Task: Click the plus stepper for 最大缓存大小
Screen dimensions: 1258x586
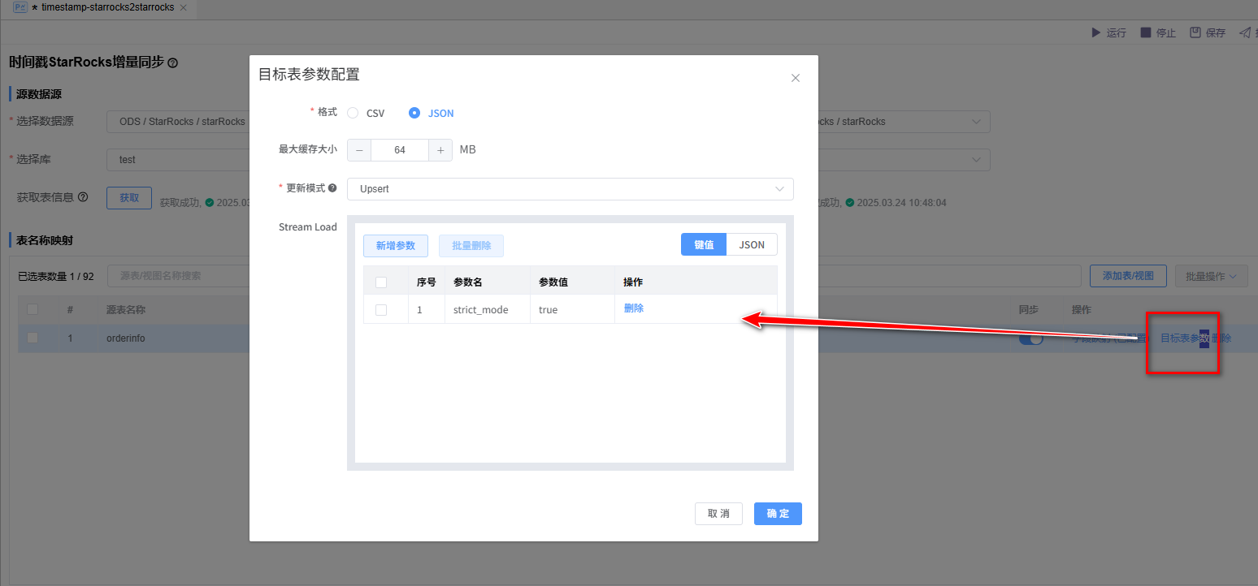Action: tap(440, 150)
